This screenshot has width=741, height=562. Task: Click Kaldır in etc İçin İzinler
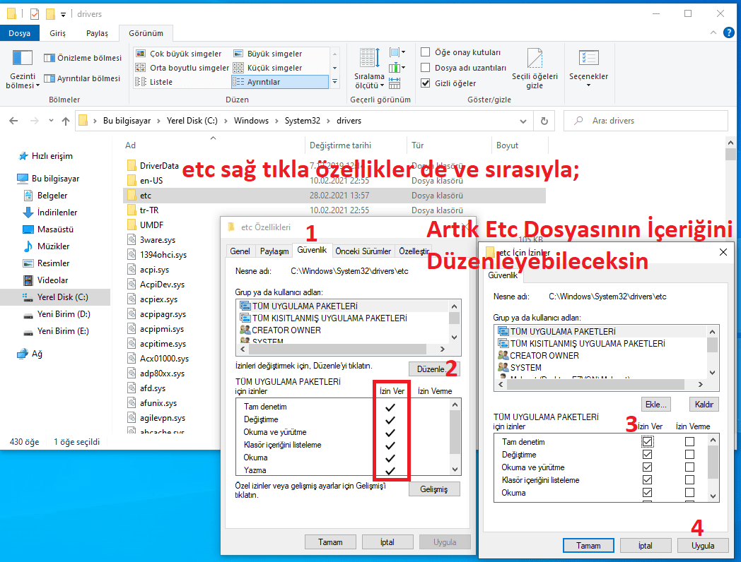(704, 405)
